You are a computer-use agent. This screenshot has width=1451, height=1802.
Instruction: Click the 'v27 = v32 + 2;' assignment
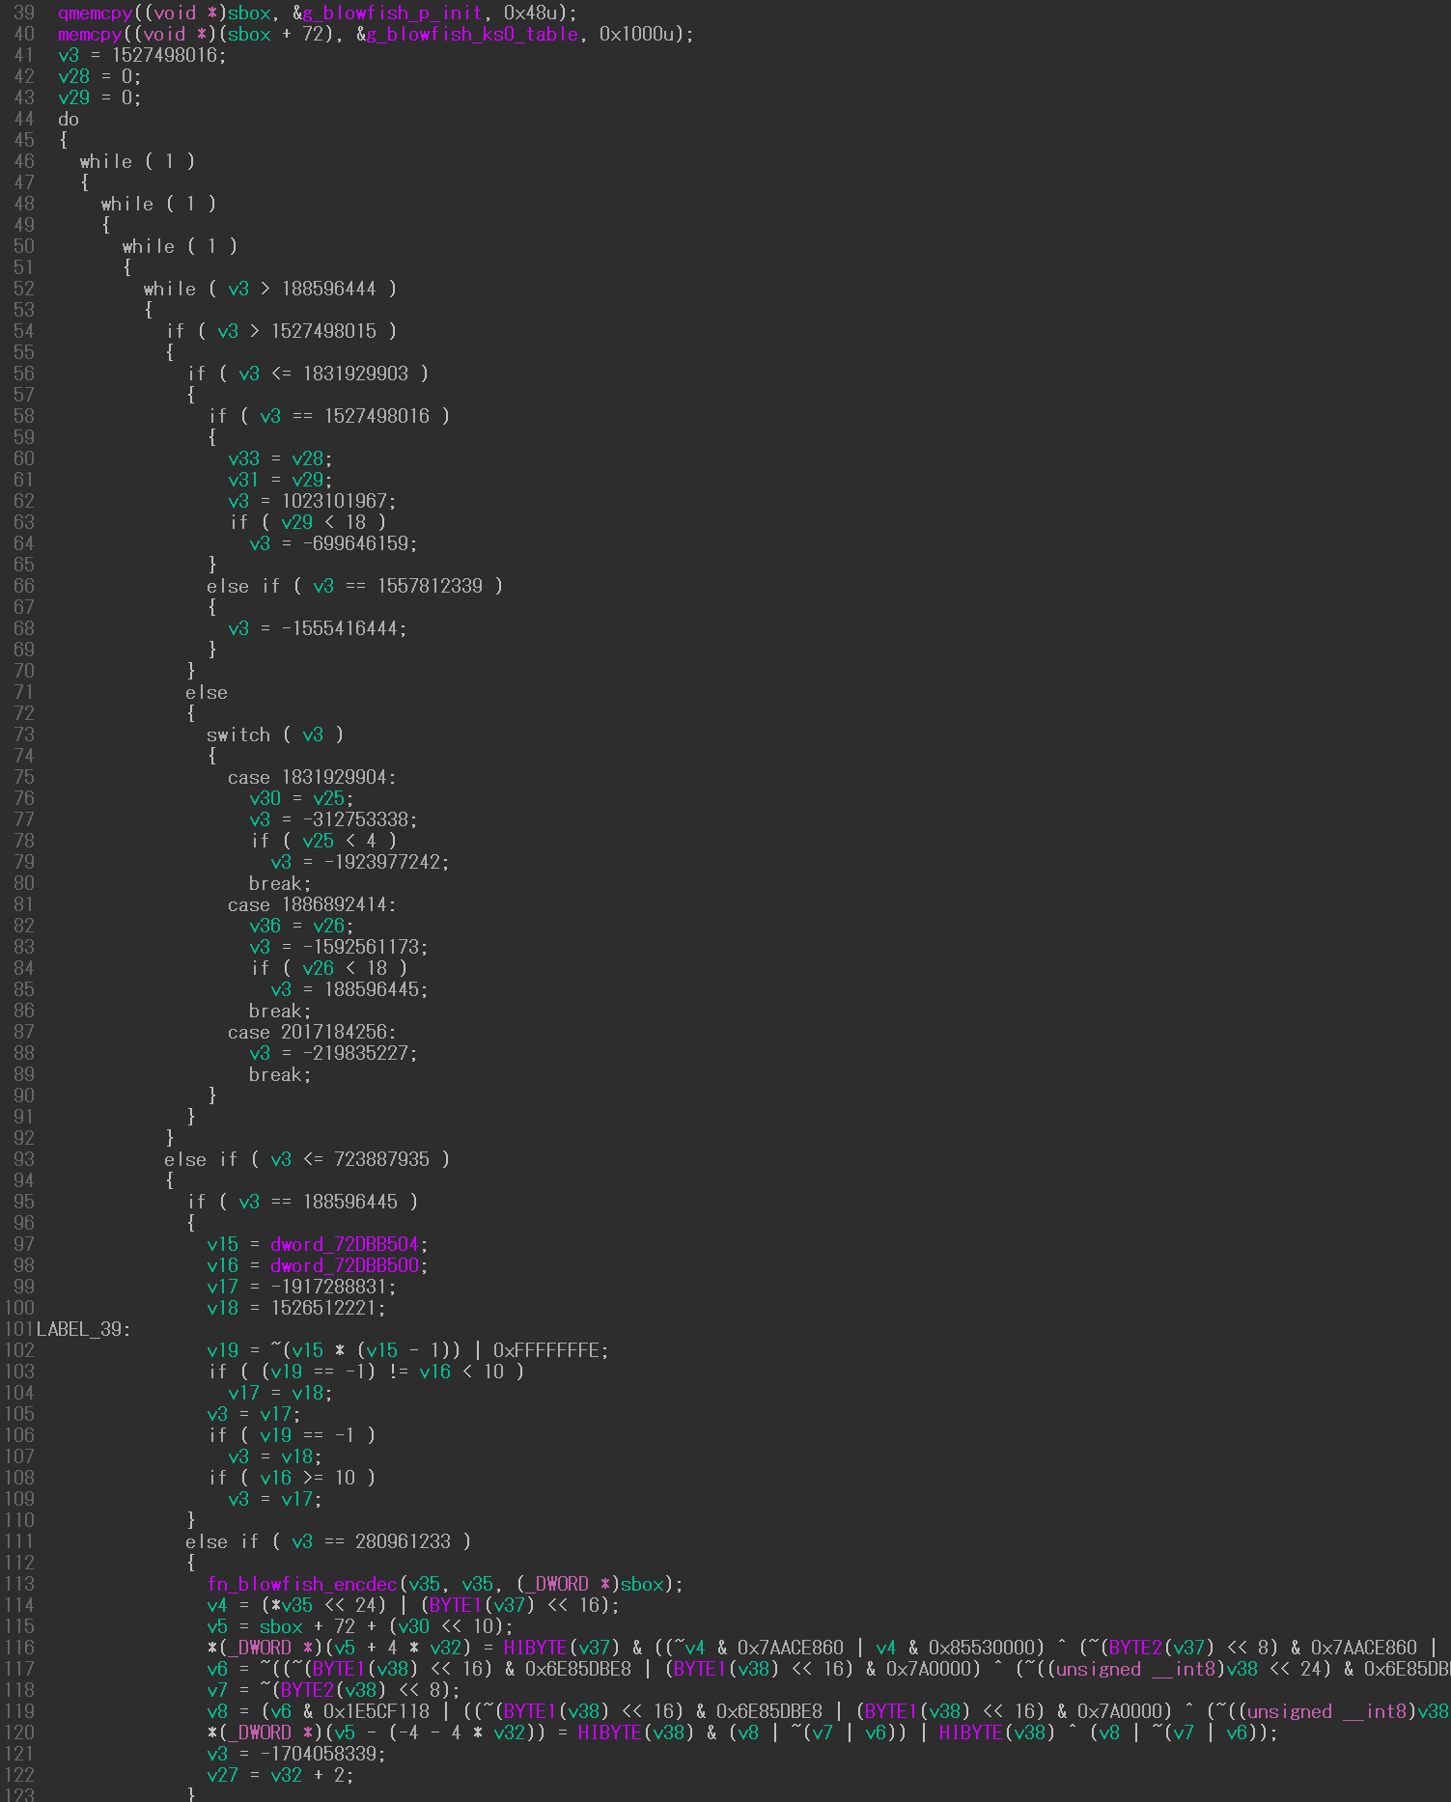280,1775
